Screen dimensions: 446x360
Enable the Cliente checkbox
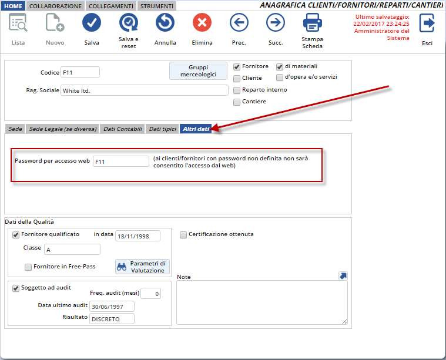pyautogui.click(x=237, y=78)
